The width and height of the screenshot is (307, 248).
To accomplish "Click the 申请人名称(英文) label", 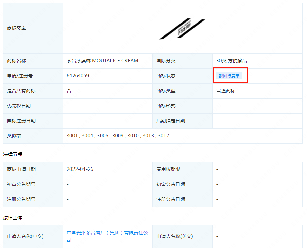I will pyautogui.click(x=175, y=236).
